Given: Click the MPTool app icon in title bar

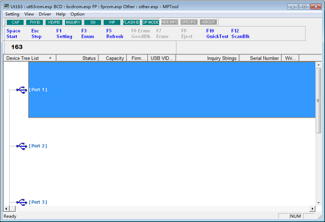Looking at the screenshot, I should point(5,5).
